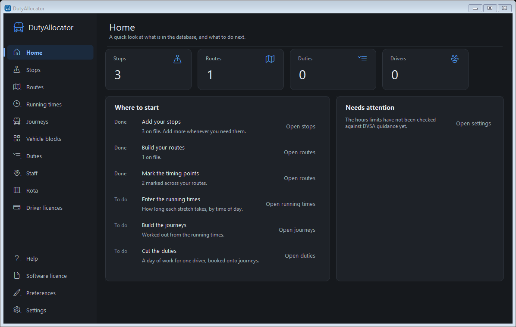Go to the Rota page

click(50, 190)
